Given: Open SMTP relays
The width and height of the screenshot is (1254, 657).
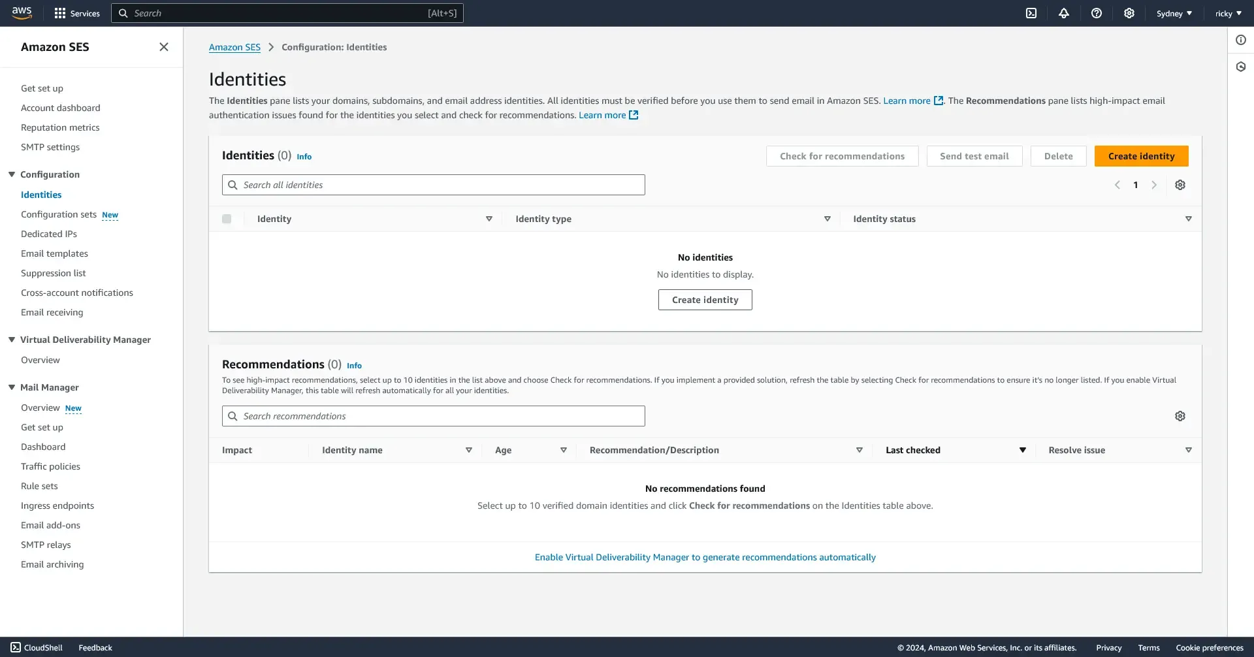Looking at the screenshot, I should point(46,545).
